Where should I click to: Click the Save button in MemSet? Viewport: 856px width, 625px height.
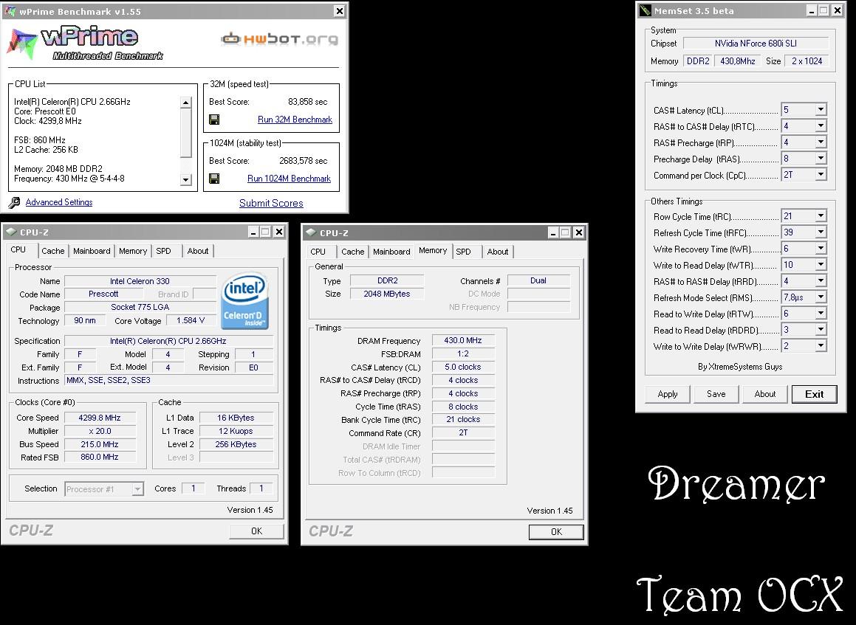(716, 394)
